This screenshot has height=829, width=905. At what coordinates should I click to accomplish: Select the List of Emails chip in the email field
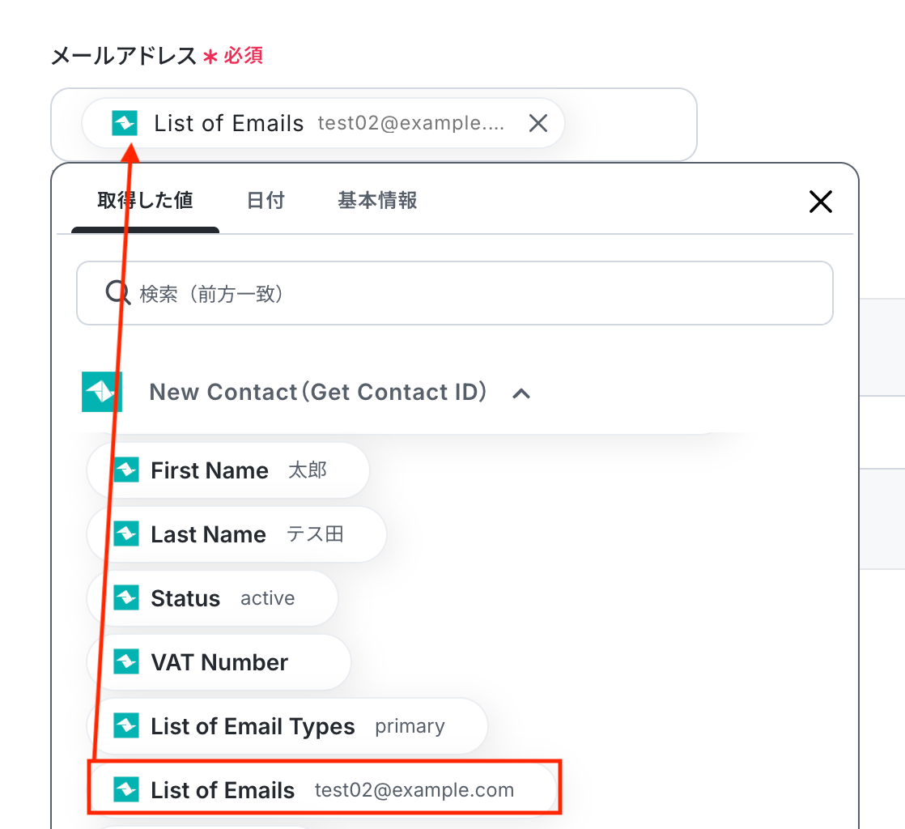pos(323,123)
